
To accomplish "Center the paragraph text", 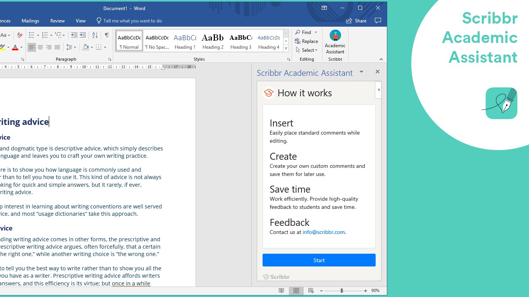I will (40, 47).
